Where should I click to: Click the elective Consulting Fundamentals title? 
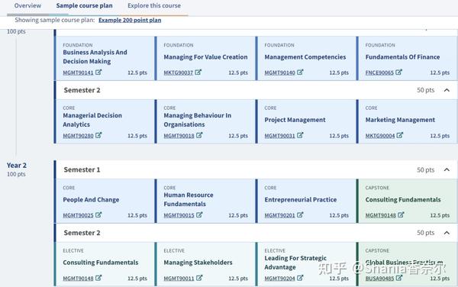(101, 263)
